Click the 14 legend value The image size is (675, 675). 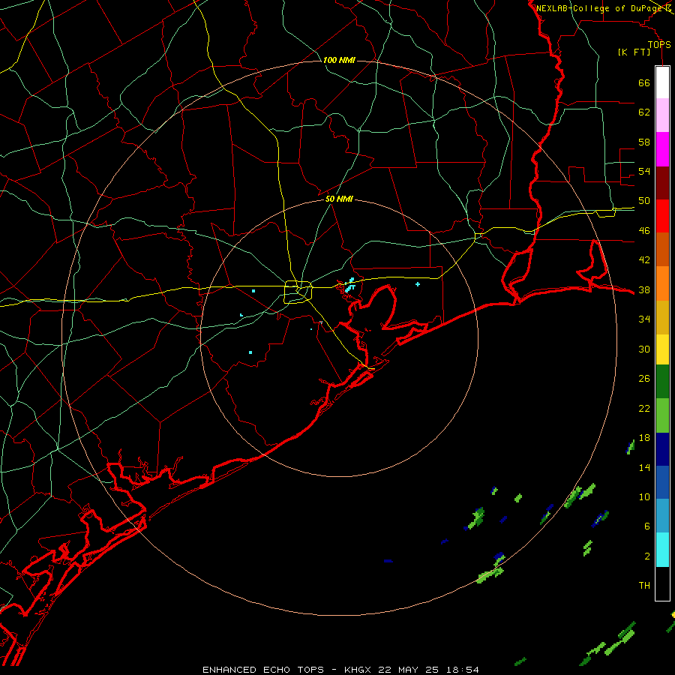click(644, 467)
